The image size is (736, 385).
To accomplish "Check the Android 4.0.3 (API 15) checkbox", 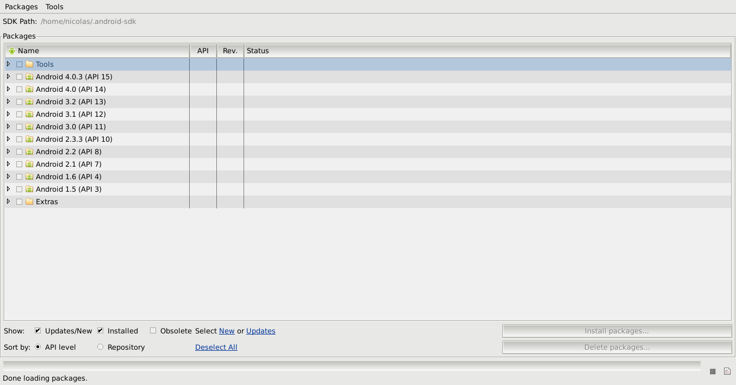I will (x=20, y=77).
